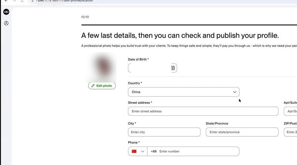This screenshot has height=165, width=297.
Task: Click the China flag icon in phone field
Action: [x=134, y=152]
